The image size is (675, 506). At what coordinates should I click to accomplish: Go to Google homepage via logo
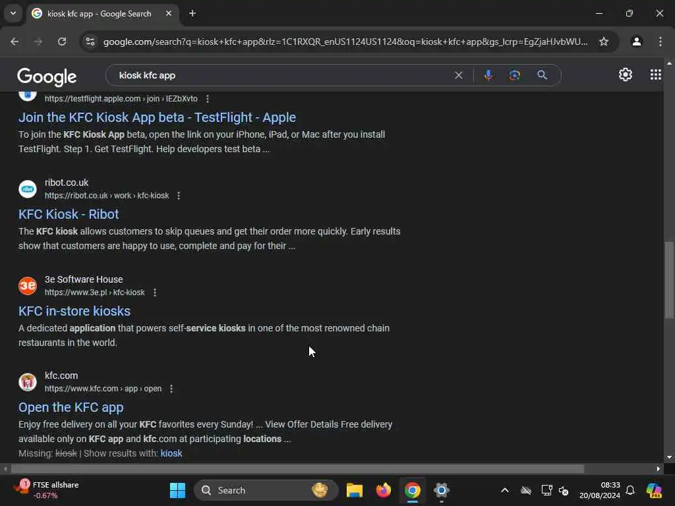(x=47, y=76)
